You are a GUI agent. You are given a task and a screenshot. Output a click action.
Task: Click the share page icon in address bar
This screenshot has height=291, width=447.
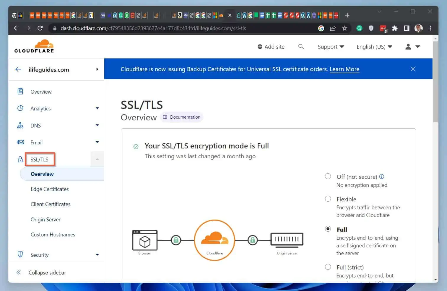point(333,28)
